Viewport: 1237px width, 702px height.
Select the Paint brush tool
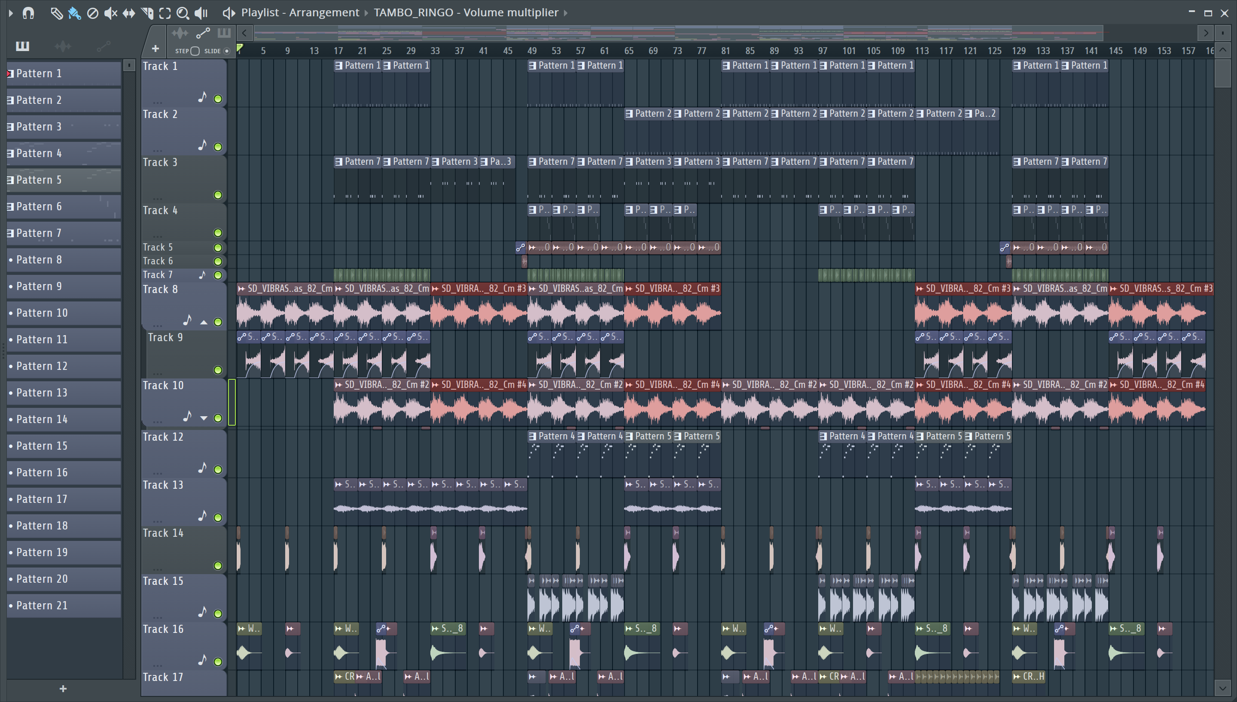click(74, 13)
